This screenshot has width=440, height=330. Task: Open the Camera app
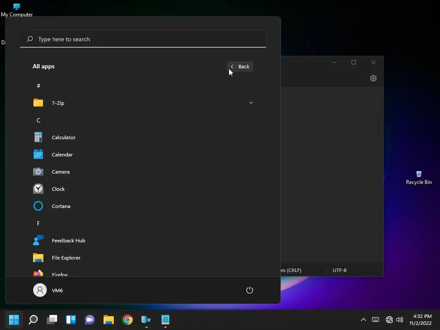[143, 172]
